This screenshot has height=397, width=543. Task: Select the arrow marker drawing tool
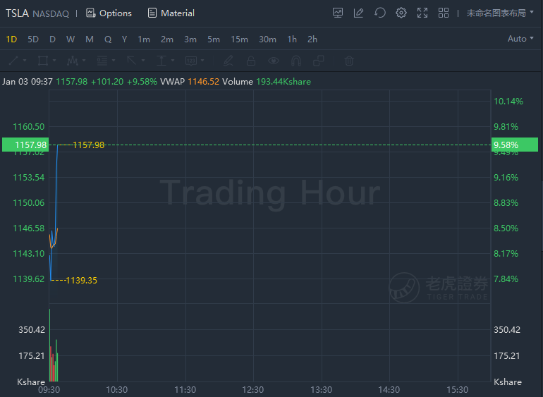tap(132, 61)
